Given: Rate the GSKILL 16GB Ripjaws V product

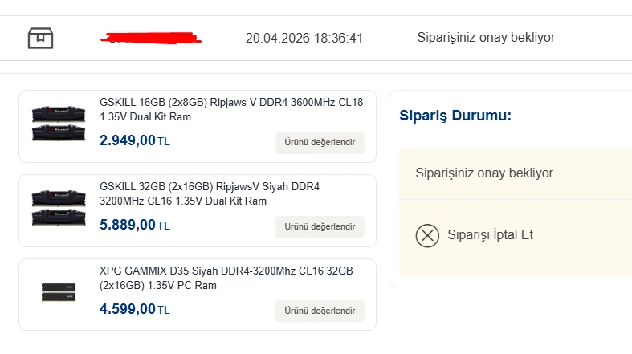Looking at the screenshot, I should [x=319, y=143].
